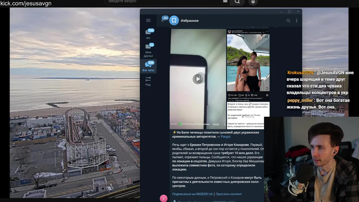The image size is (359, 202).
Task: Click KrokusAVGN username in stream chat
Action: (x=300, y=73)
